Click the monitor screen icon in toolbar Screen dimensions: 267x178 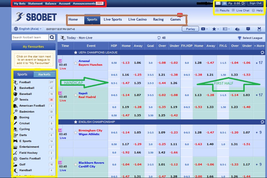[x=248, y=29]
